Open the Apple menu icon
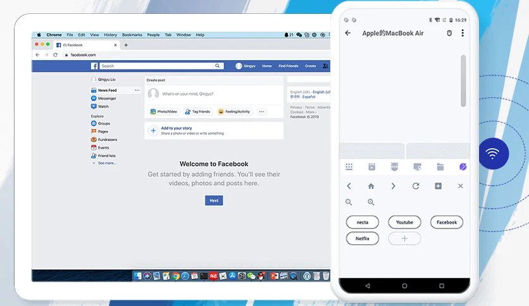The image size is (529, 306). (x=39, y=35)
